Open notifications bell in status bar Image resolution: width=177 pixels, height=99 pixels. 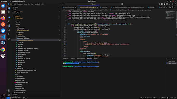click(175, 98)
